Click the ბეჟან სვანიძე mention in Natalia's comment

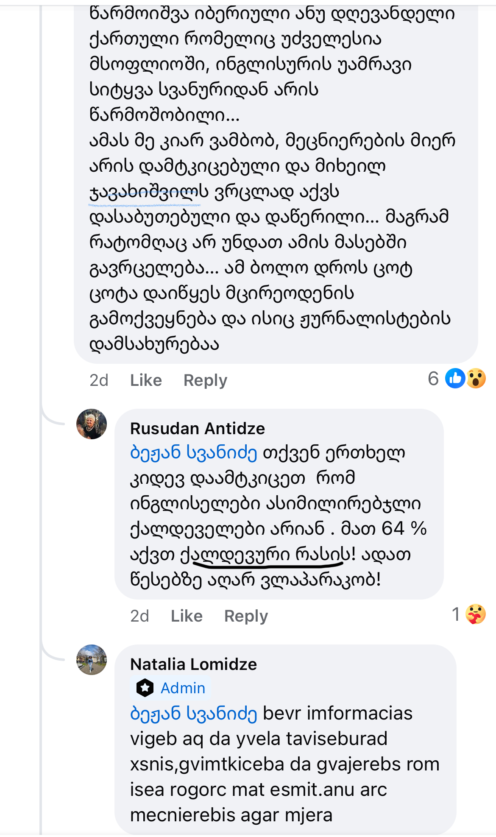pos(194,713)
